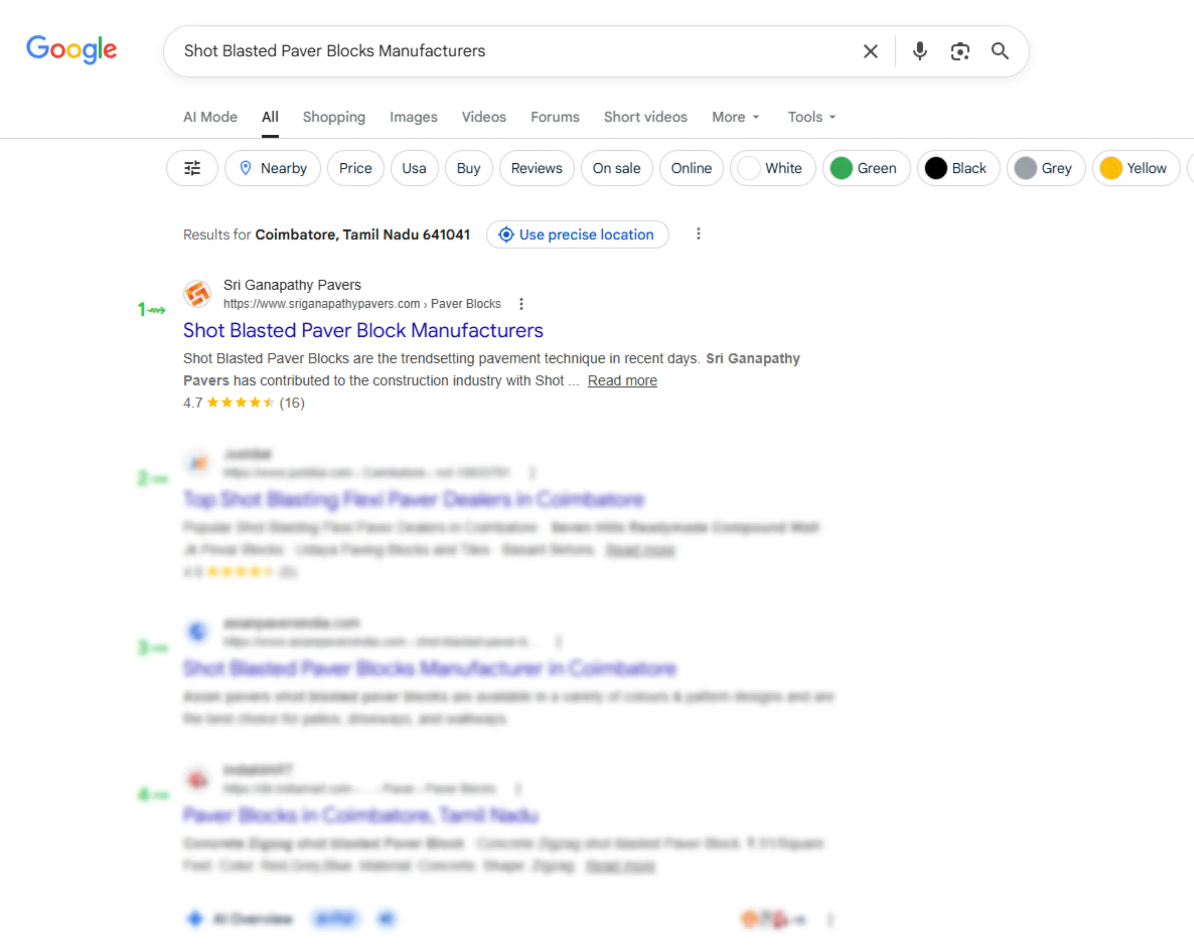Apply the On sale filter chip
This screenshot has height=949, width=1194.
(x=616, y=168)
